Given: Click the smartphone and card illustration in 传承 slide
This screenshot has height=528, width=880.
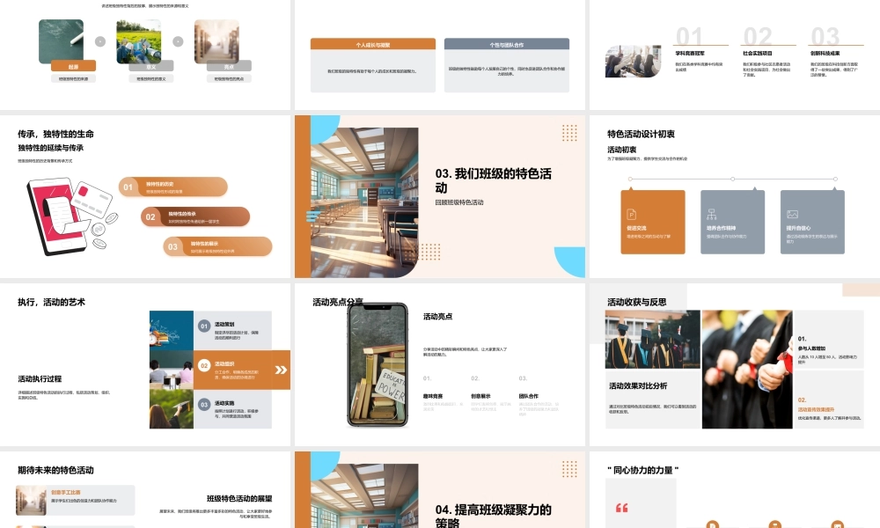Looking at the screenshot, I should point(71,216).
